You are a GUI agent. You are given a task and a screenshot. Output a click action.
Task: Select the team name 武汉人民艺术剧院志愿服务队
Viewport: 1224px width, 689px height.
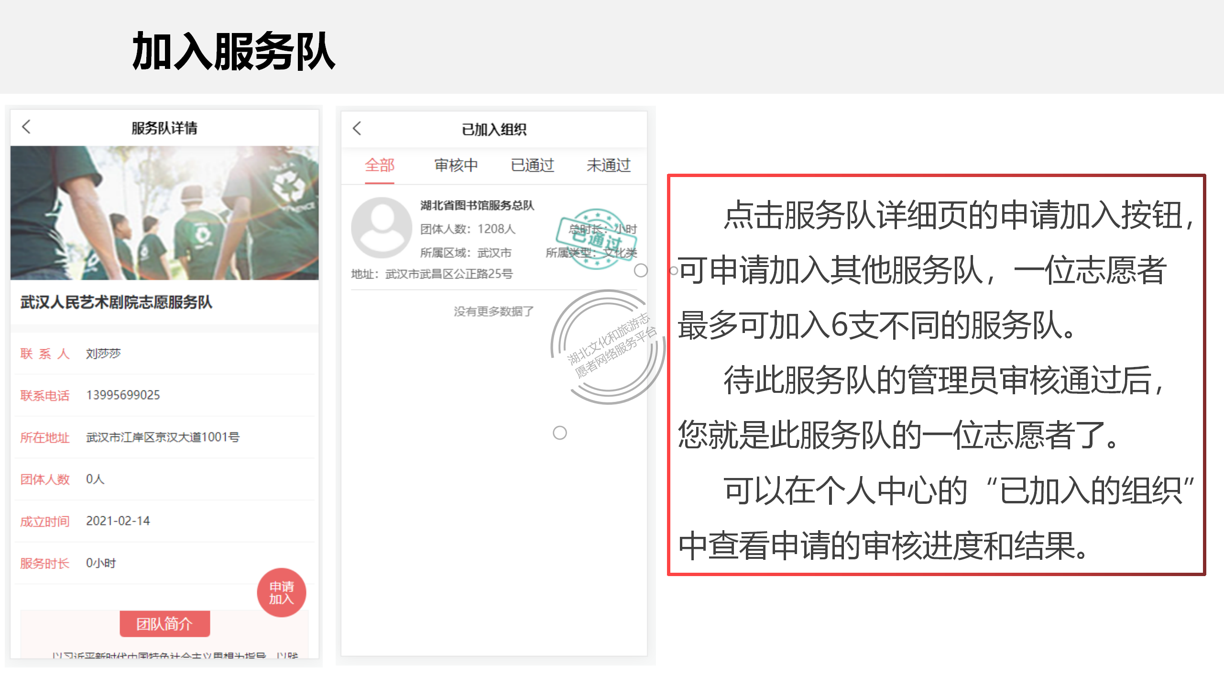pyautogui.click(x=116, y=302)
